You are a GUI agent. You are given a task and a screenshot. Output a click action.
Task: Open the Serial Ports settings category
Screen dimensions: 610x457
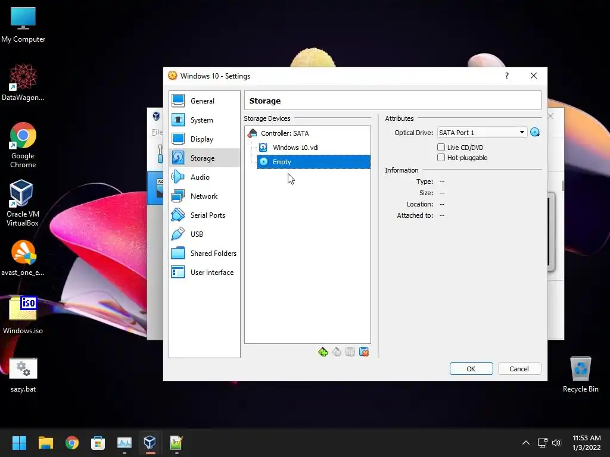(x=205, y=215)
